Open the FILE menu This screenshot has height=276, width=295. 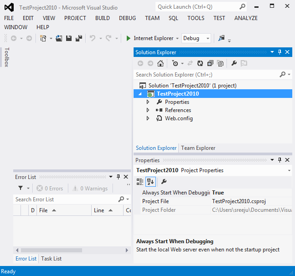[9, 18]
